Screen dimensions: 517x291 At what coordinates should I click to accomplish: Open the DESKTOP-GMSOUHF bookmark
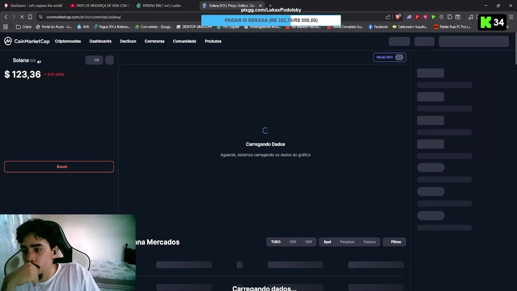click(194, 27)
